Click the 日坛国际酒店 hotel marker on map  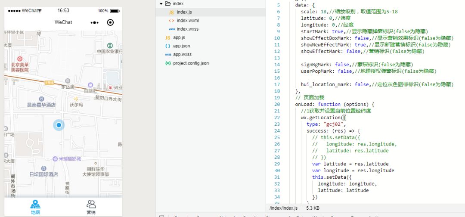point(43,168)
